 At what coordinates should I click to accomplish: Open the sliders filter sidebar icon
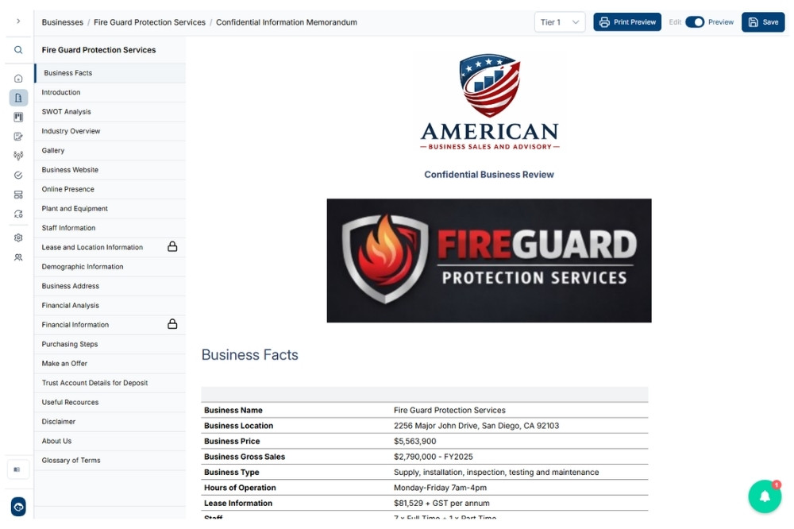(x=18, y=156)
